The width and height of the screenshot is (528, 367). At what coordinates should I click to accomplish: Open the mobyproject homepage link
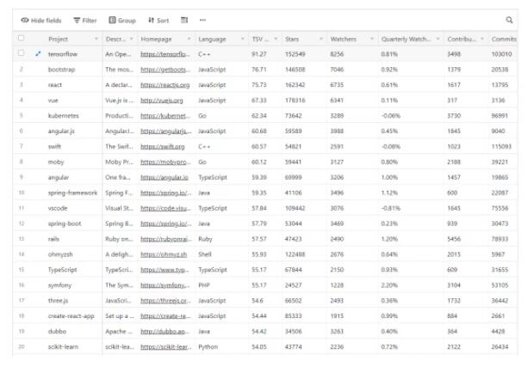(165, 162)
